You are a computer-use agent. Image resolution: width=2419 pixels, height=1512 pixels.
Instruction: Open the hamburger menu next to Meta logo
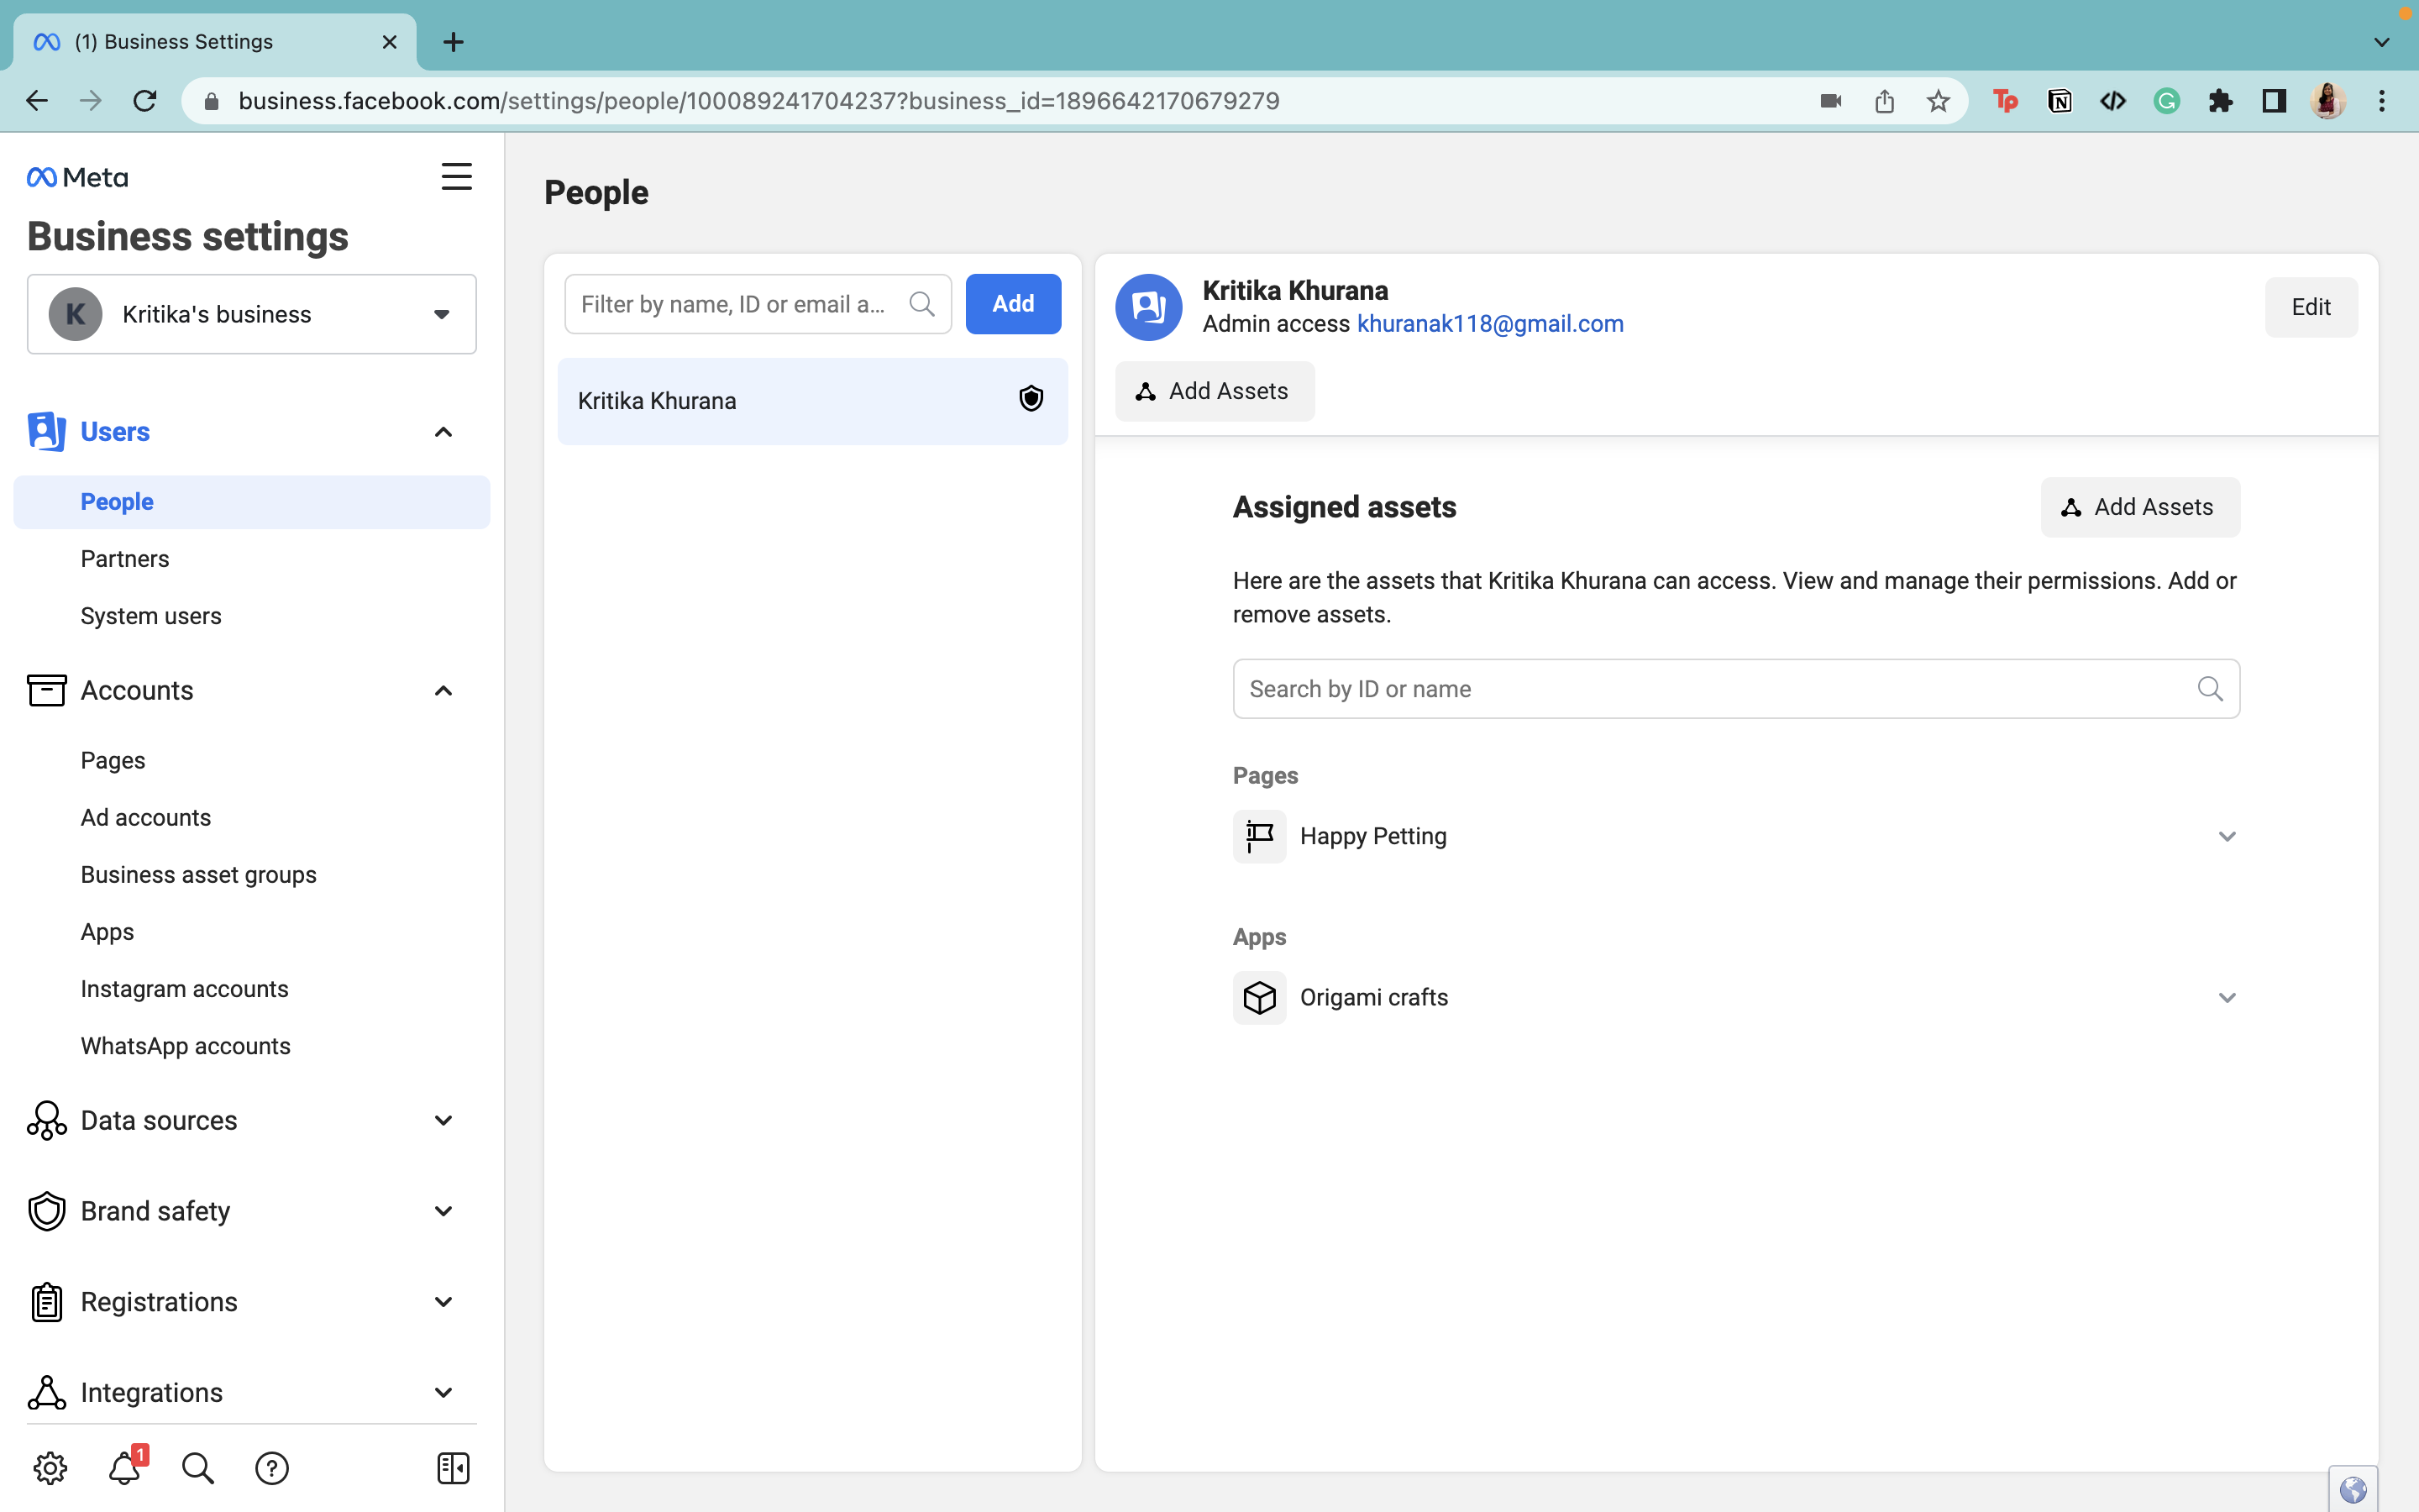[457, 177]
